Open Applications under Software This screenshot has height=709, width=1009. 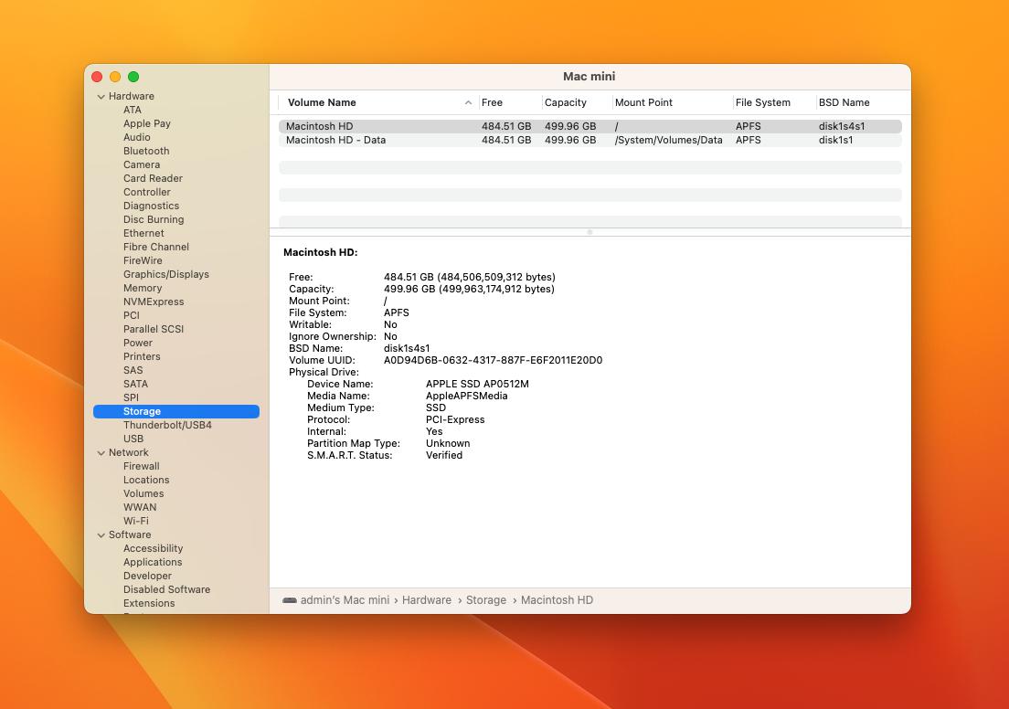pos(154,562)
